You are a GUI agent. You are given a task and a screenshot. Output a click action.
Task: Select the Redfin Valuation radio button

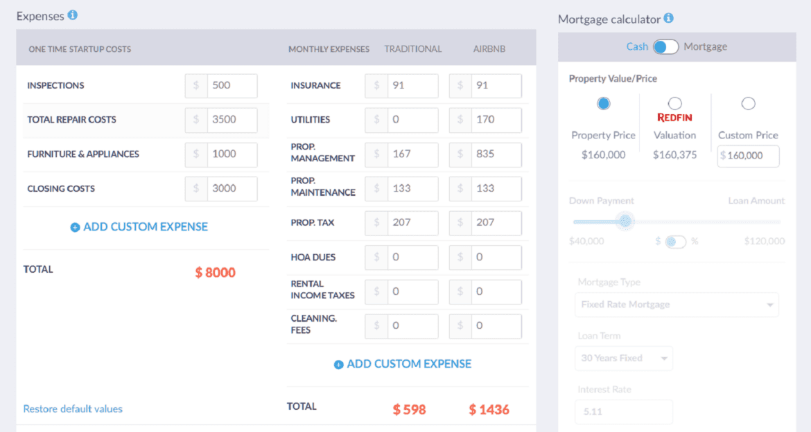(x=674, y=102)
